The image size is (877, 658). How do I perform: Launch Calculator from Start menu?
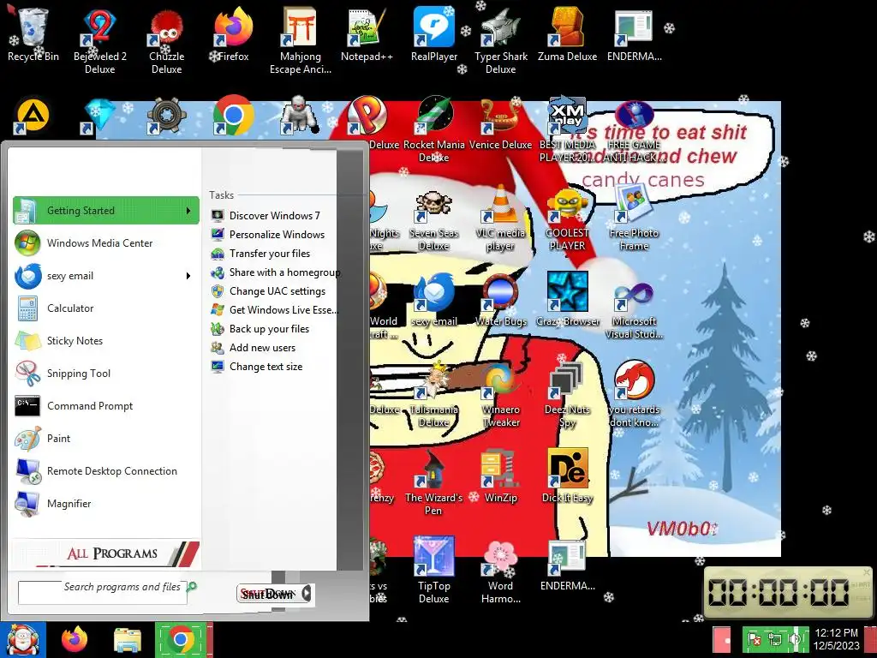point(105,308)
